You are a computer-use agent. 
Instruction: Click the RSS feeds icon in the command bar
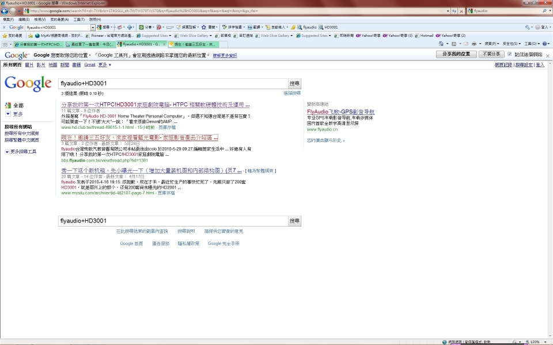(x=454, y=44)
